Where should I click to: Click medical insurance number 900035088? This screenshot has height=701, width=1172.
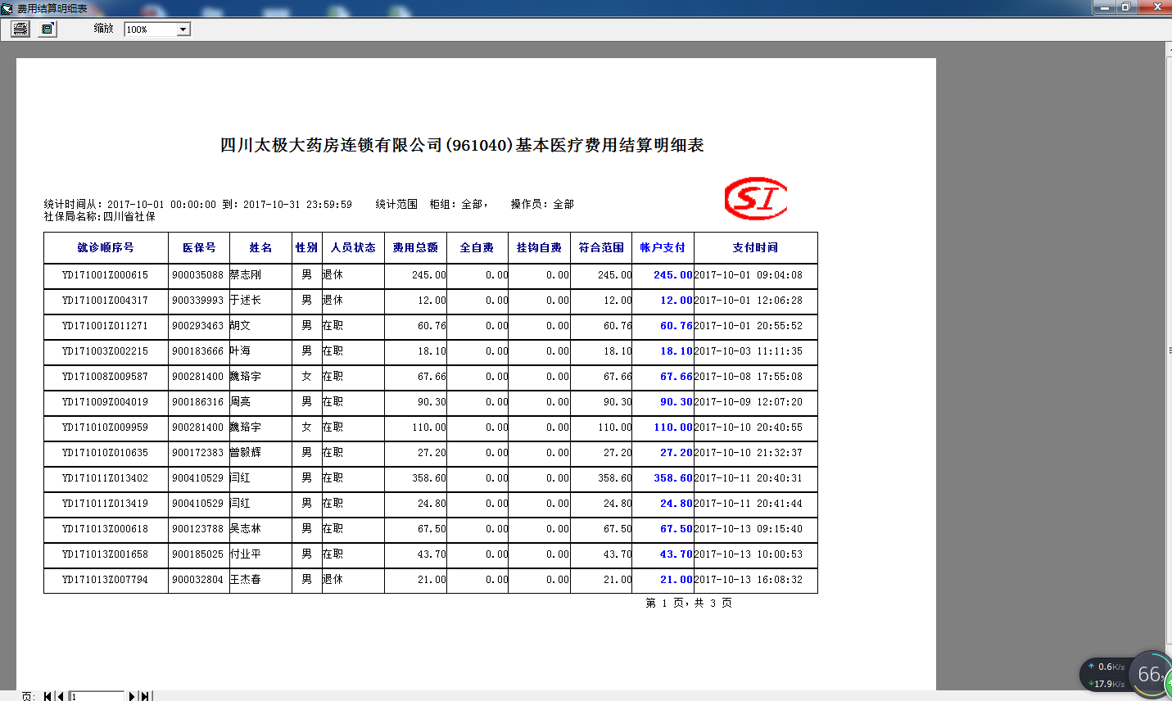(197, 275)
